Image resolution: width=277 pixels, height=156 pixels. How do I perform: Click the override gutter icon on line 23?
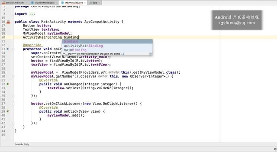pos(8,49)
